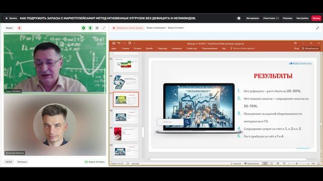
Task: Mute the green microphone icon
Action: (x=90, y=28)
